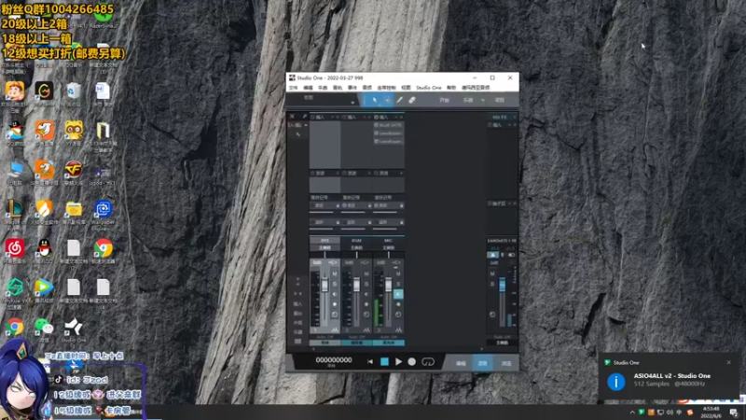Screen dimensions: 746x420
Task: Click 项目 button in top toolbar
Action: [500, 100]
